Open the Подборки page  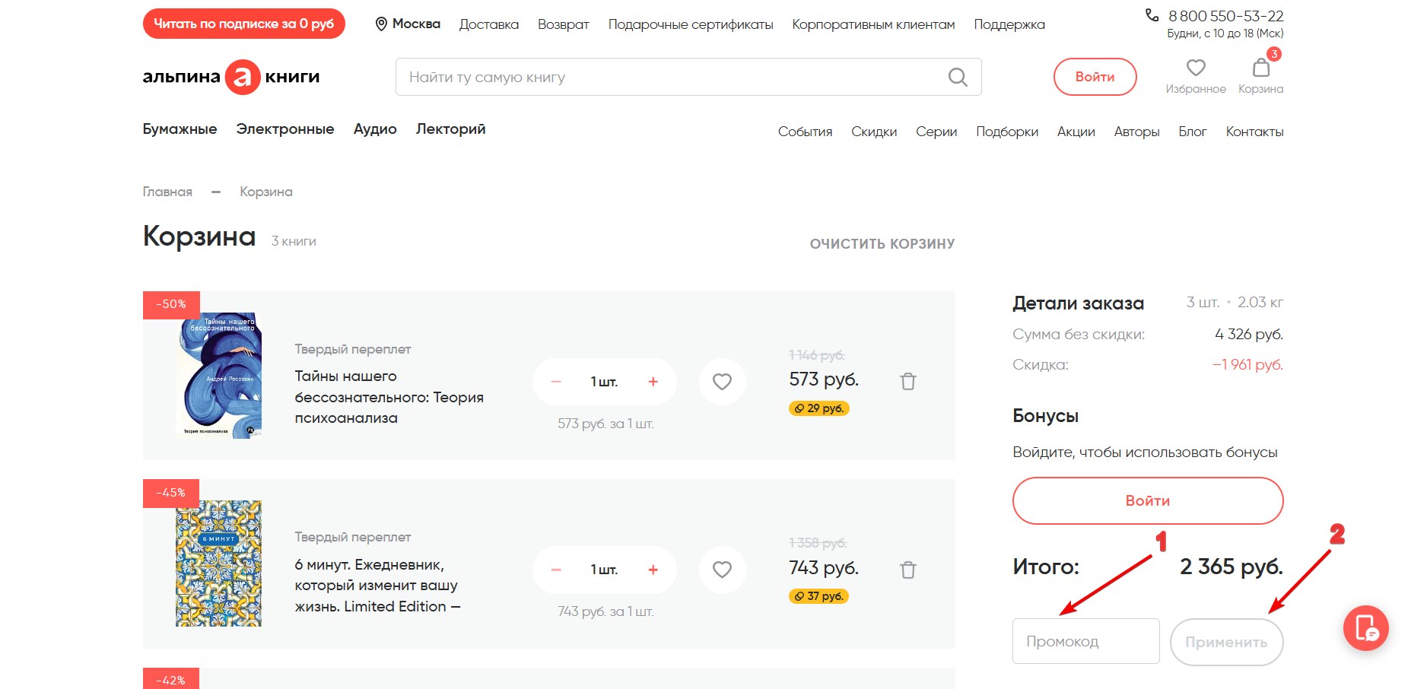1007,132
